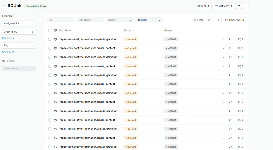Open the three-dot more options menu
Viewport: 273px width, 150px height.
pos(246,6)
